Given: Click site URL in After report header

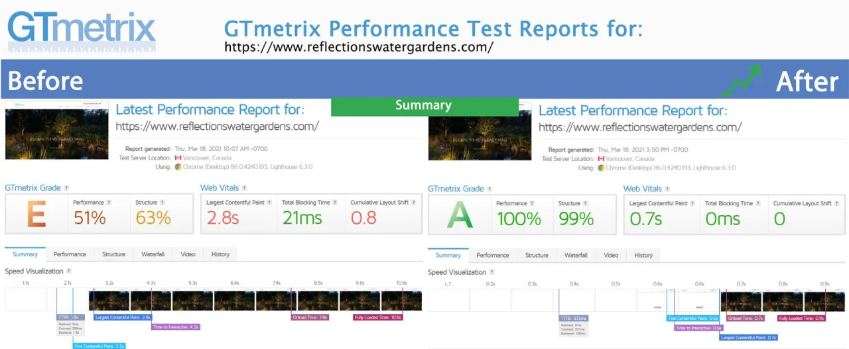Looking at the screenshot, I should point(640,126).
